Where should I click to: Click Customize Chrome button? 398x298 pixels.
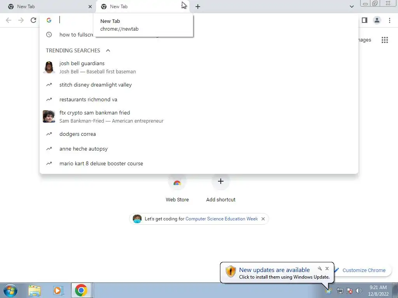[x=363, y=270]
